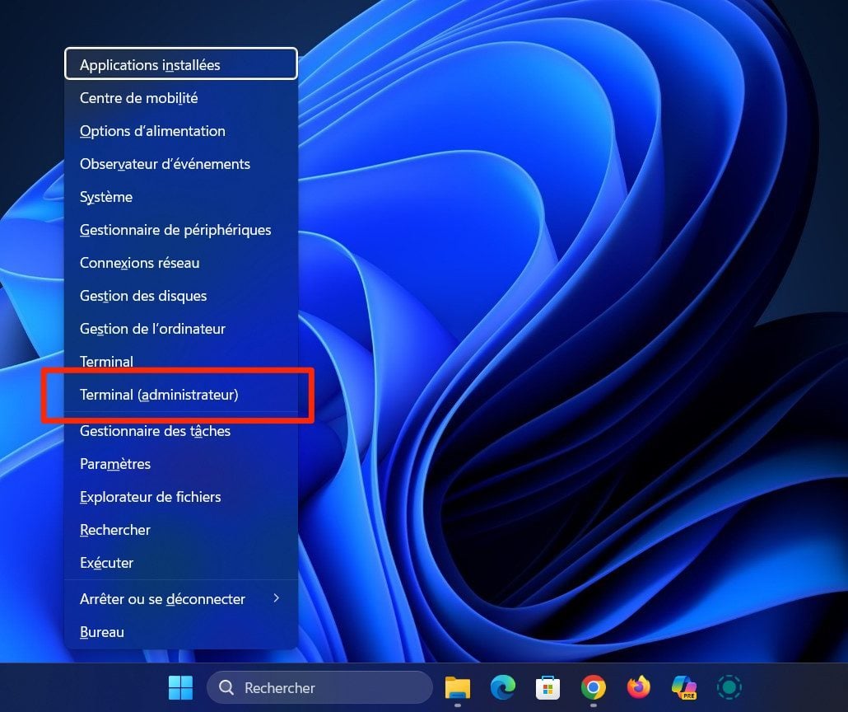Open Gestion de l'ordinateur
The height and width of the screenshot is (712, 848).
click(180, 329)
